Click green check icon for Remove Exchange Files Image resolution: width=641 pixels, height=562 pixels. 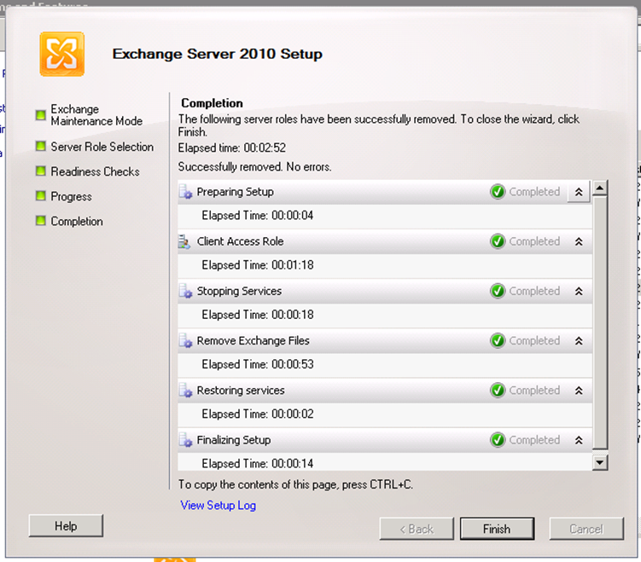(x=498, y=340)
